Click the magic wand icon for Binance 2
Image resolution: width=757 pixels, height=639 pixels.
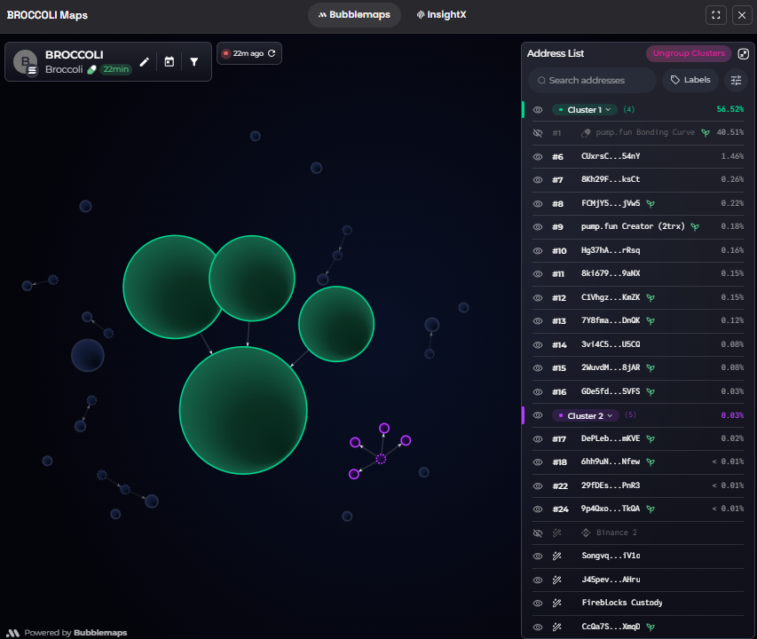[x=556, y=532]
